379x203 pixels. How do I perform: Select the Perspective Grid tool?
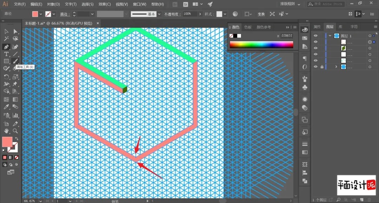15,91
